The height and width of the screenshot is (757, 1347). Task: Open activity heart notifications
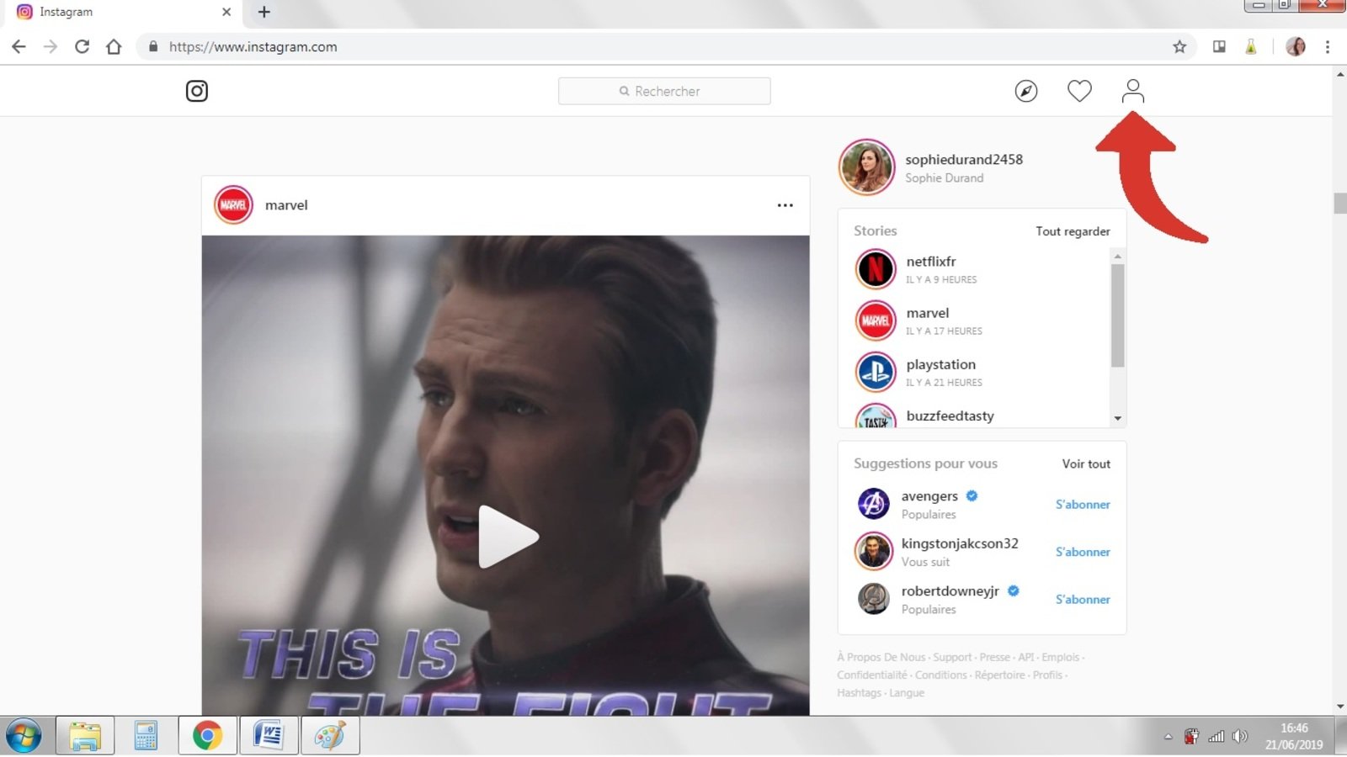pyautogui.click(x=1079, y=91)
